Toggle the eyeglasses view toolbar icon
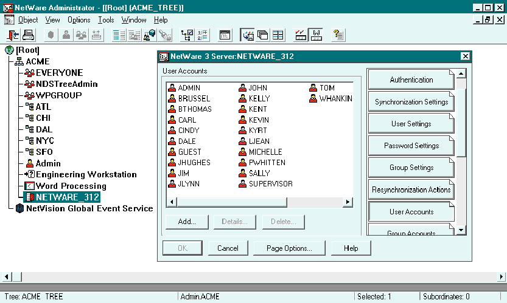Screen dimensions: 507x303 316,35
